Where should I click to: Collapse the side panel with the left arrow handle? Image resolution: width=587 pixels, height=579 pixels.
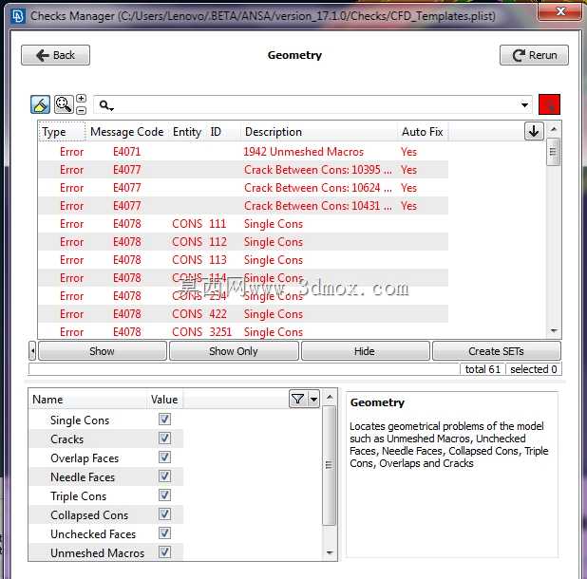tap(32, 351)
